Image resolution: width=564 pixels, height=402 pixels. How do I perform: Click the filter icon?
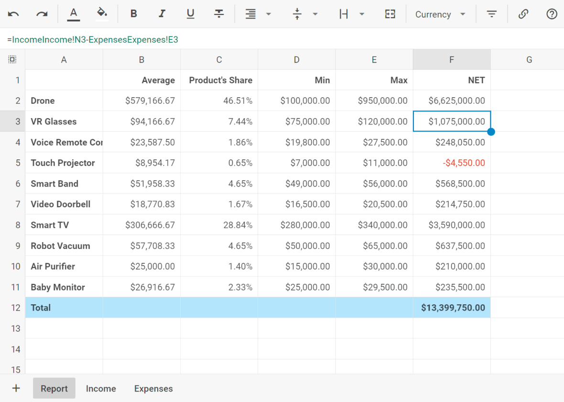click(x=491, y=14)
